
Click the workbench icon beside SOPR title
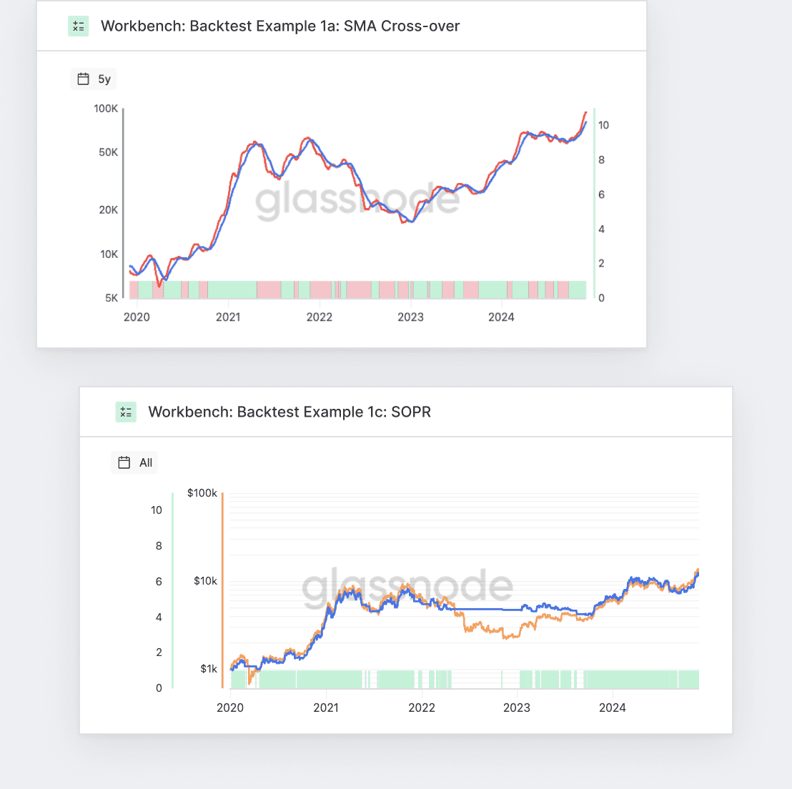click(126, 412)
